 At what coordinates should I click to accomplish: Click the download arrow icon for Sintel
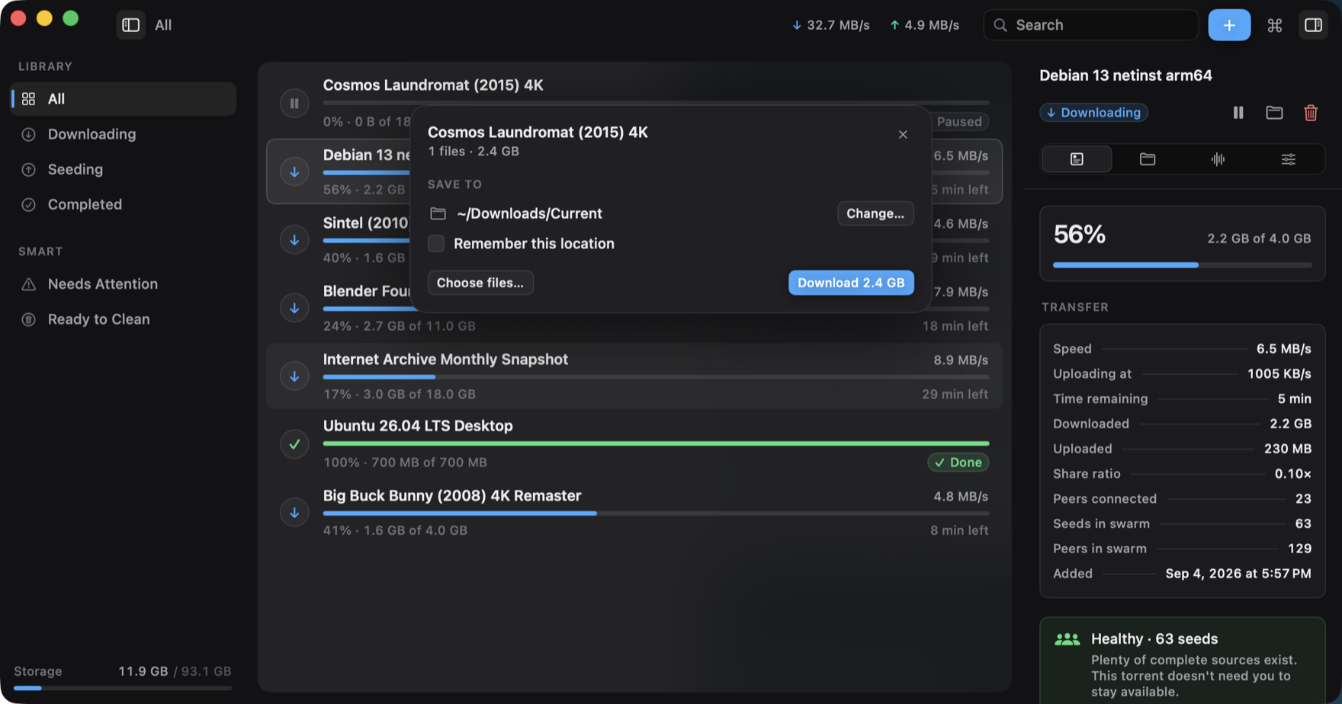[294, 240]
